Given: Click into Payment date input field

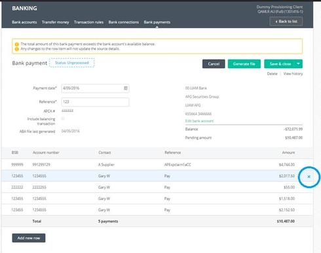Looking at the screenshot, I should (x=95, y=88).
